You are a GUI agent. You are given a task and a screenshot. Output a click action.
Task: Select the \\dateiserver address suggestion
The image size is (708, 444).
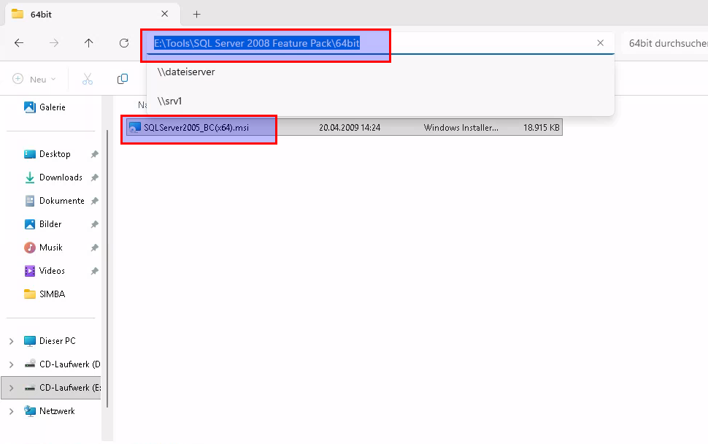[x=186, y=72]
